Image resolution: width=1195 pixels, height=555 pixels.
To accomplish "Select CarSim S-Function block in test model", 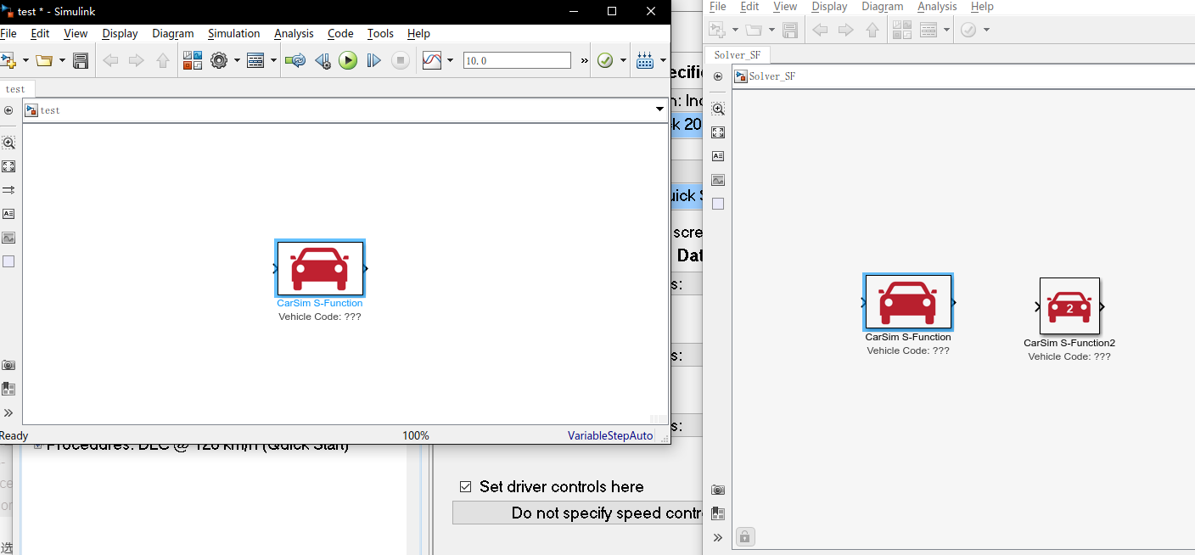I will 320,268.
